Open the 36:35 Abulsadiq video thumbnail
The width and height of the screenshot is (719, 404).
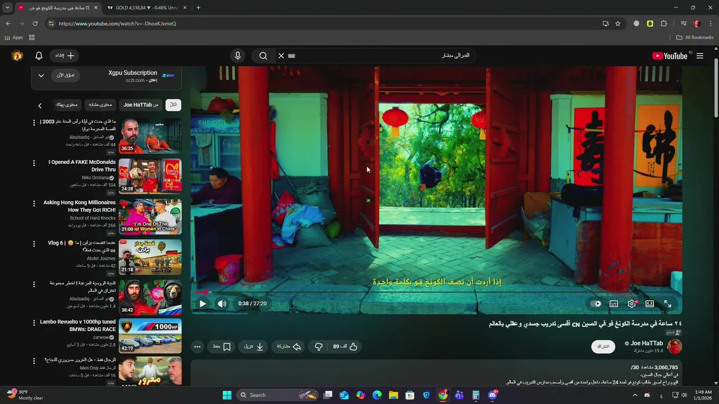point(150,136)
